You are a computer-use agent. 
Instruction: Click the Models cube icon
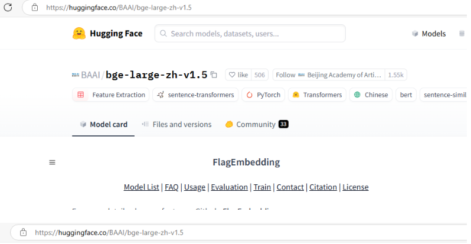pyautogui.click(x=415, y=34)
